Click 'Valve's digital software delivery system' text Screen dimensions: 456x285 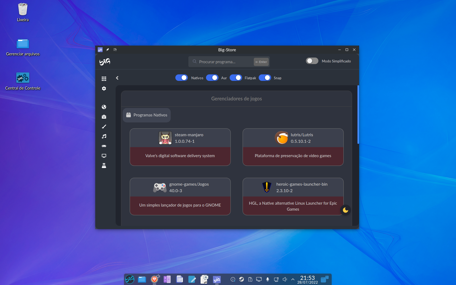(x=180, y=156)
